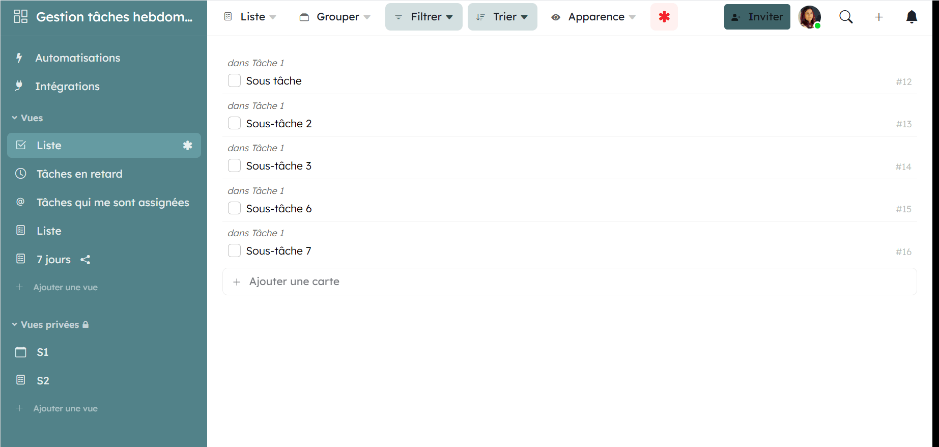This screenshot has height=447, width=939.
Task: Open the Tâches en retard view
Action: tap(79, 174)
